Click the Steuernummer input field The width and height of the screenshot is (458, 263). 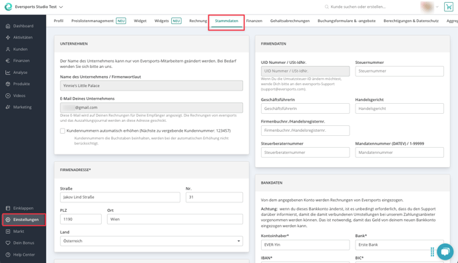point(399,71)
